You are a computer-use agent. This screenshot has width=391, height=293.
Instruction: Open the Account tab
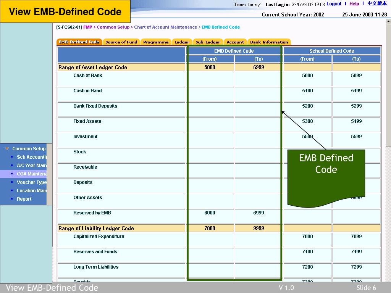(235, 42)
